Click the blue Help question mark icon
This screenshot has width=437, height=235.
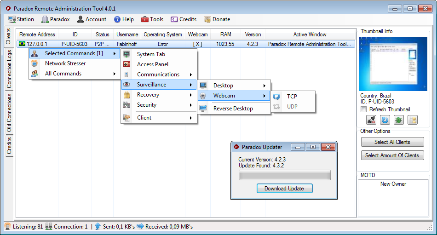point(117,19)
